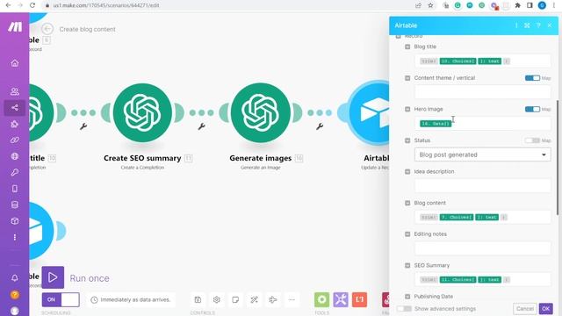Open notifications bell in sidebar
This screenshot has height=316, width=562.
[15, 277]
